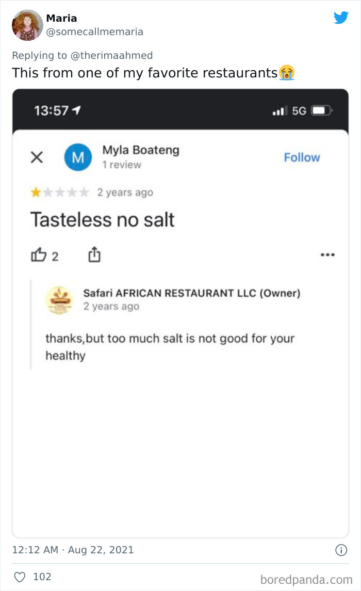
Task: Click the Twitter bird logo
Action: coord(341,18)
